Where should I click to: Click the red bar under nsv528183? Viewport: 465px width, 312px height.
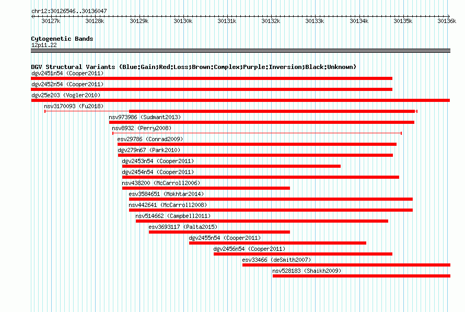tap(362, 276)
